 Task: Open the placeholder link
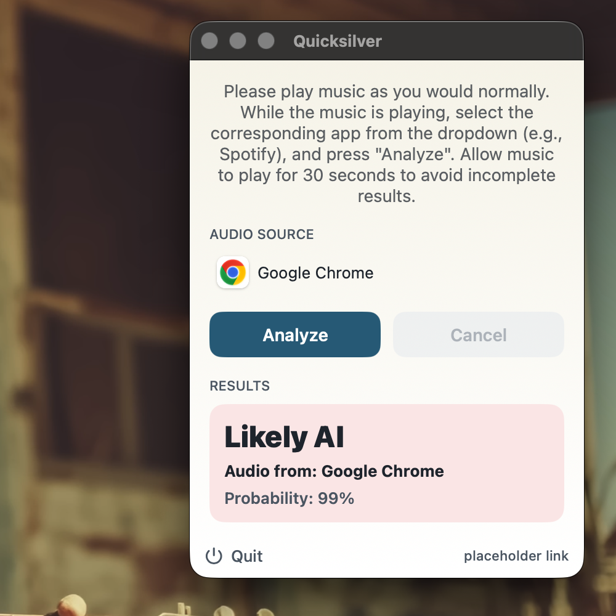(x=516, y=556)
